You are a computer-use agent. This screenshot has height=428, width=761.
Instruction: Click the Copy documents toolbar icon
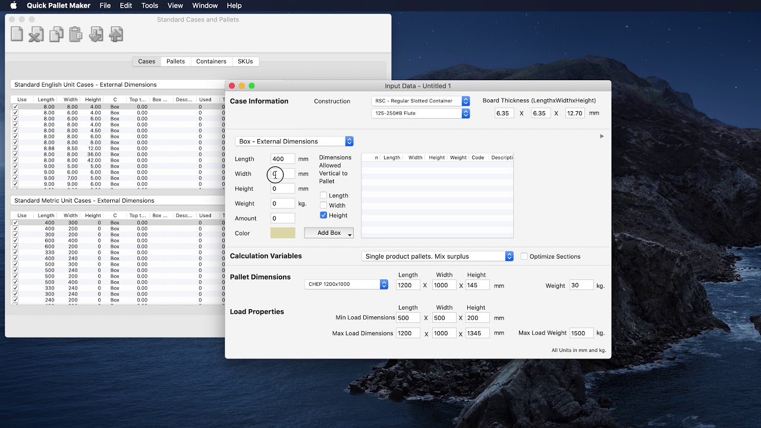click(56, 34)
